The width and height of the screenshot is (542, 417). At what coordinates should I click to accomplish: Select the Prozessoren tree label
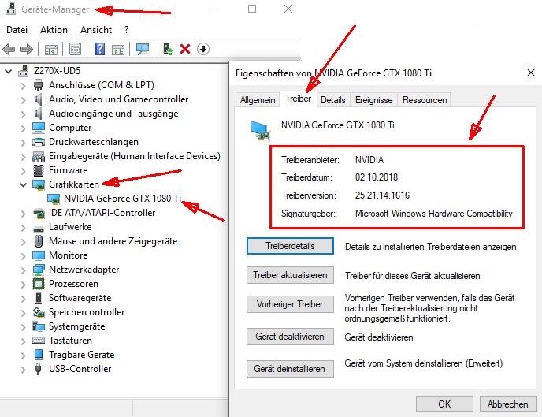click(x=73, y=284)
